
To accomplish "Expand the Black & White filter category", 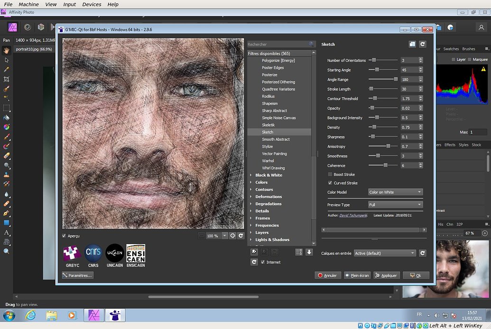I will 268,175.
